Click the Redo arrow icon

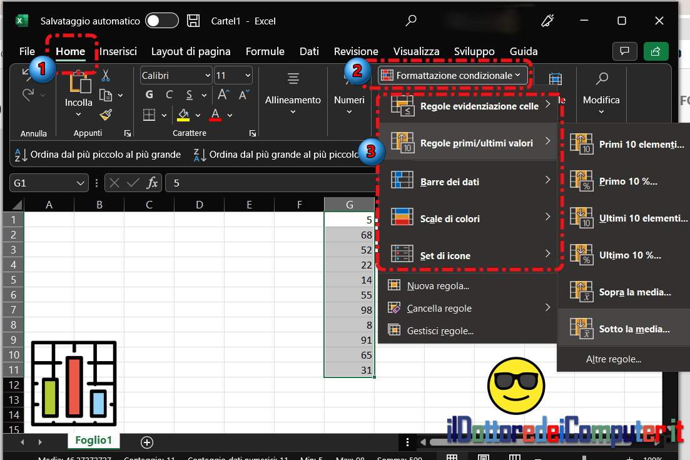pos(28,95)
